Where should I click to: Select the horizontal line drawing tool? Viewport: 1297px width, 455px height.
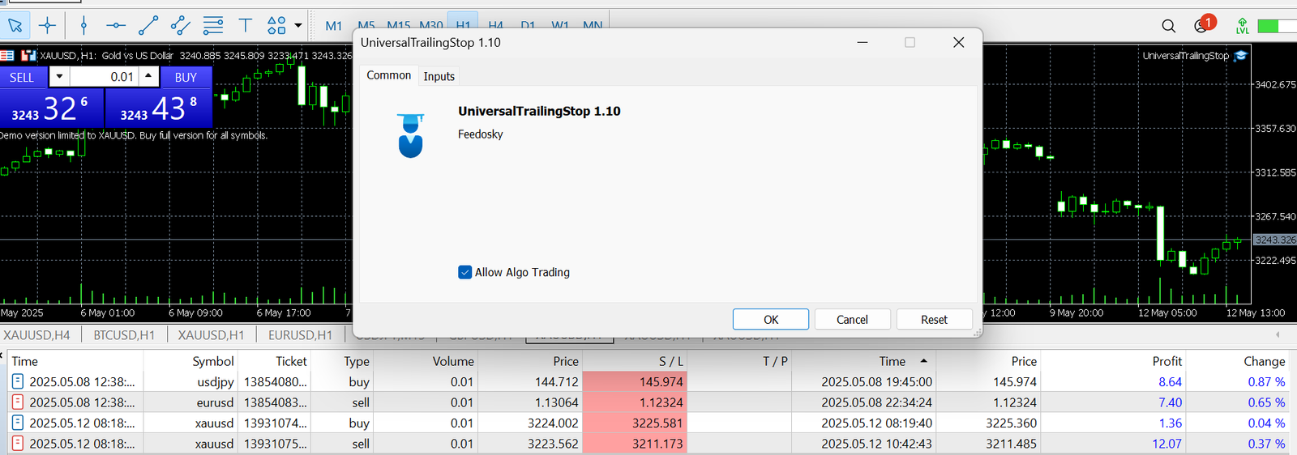click(x=116, y=26)
